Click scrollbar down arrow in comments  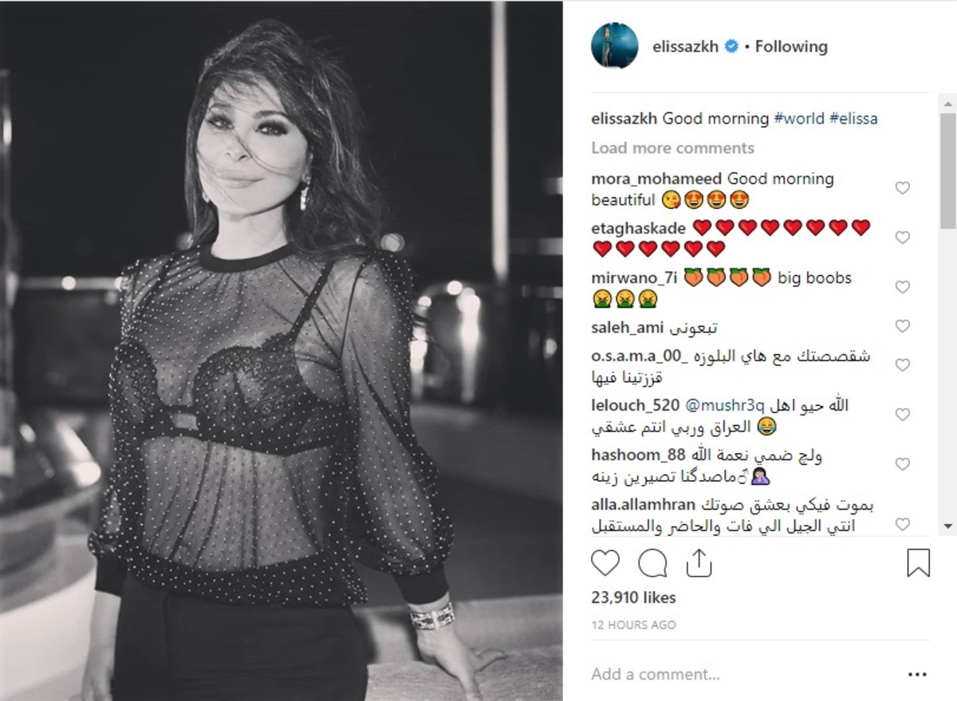click(948, 526)
